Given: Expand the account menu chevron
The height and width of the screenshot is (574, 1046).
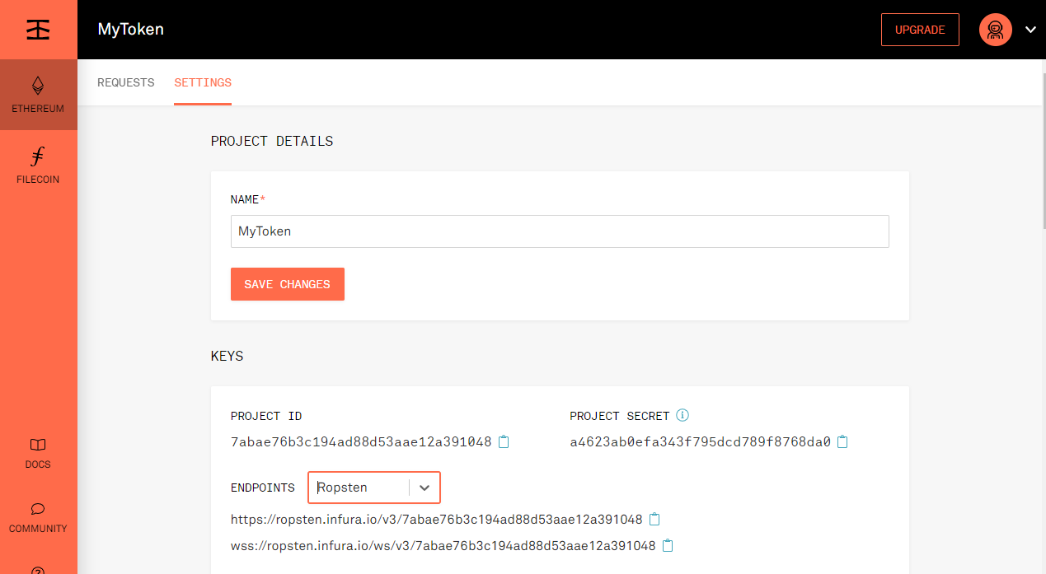Looking at the screenshot, I should pyautogui.click(x=1030, y=30).
